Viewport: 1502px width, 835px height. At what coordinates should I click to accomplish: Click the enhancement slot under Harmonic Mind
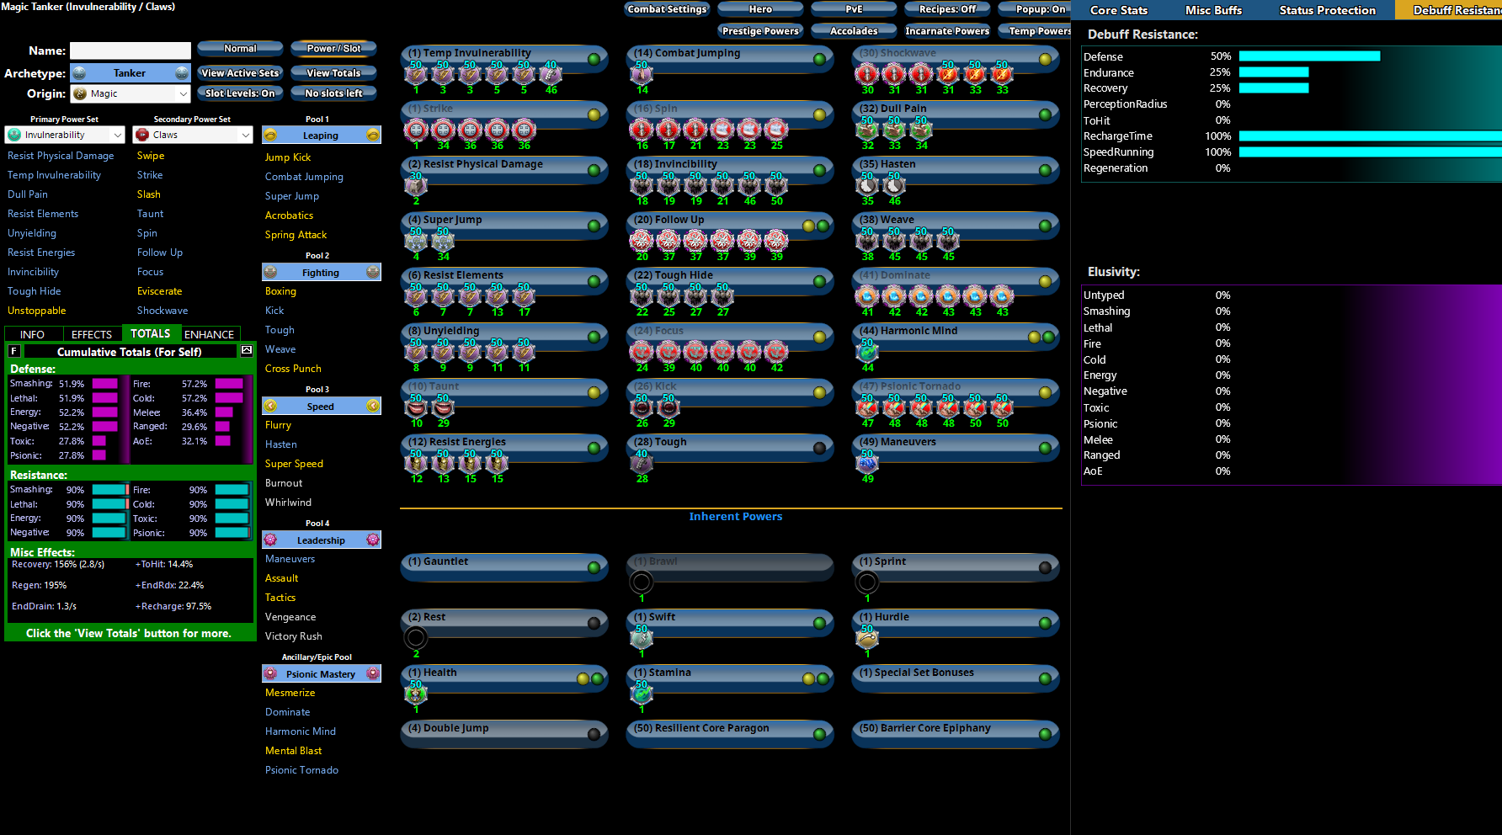[867, 353]
